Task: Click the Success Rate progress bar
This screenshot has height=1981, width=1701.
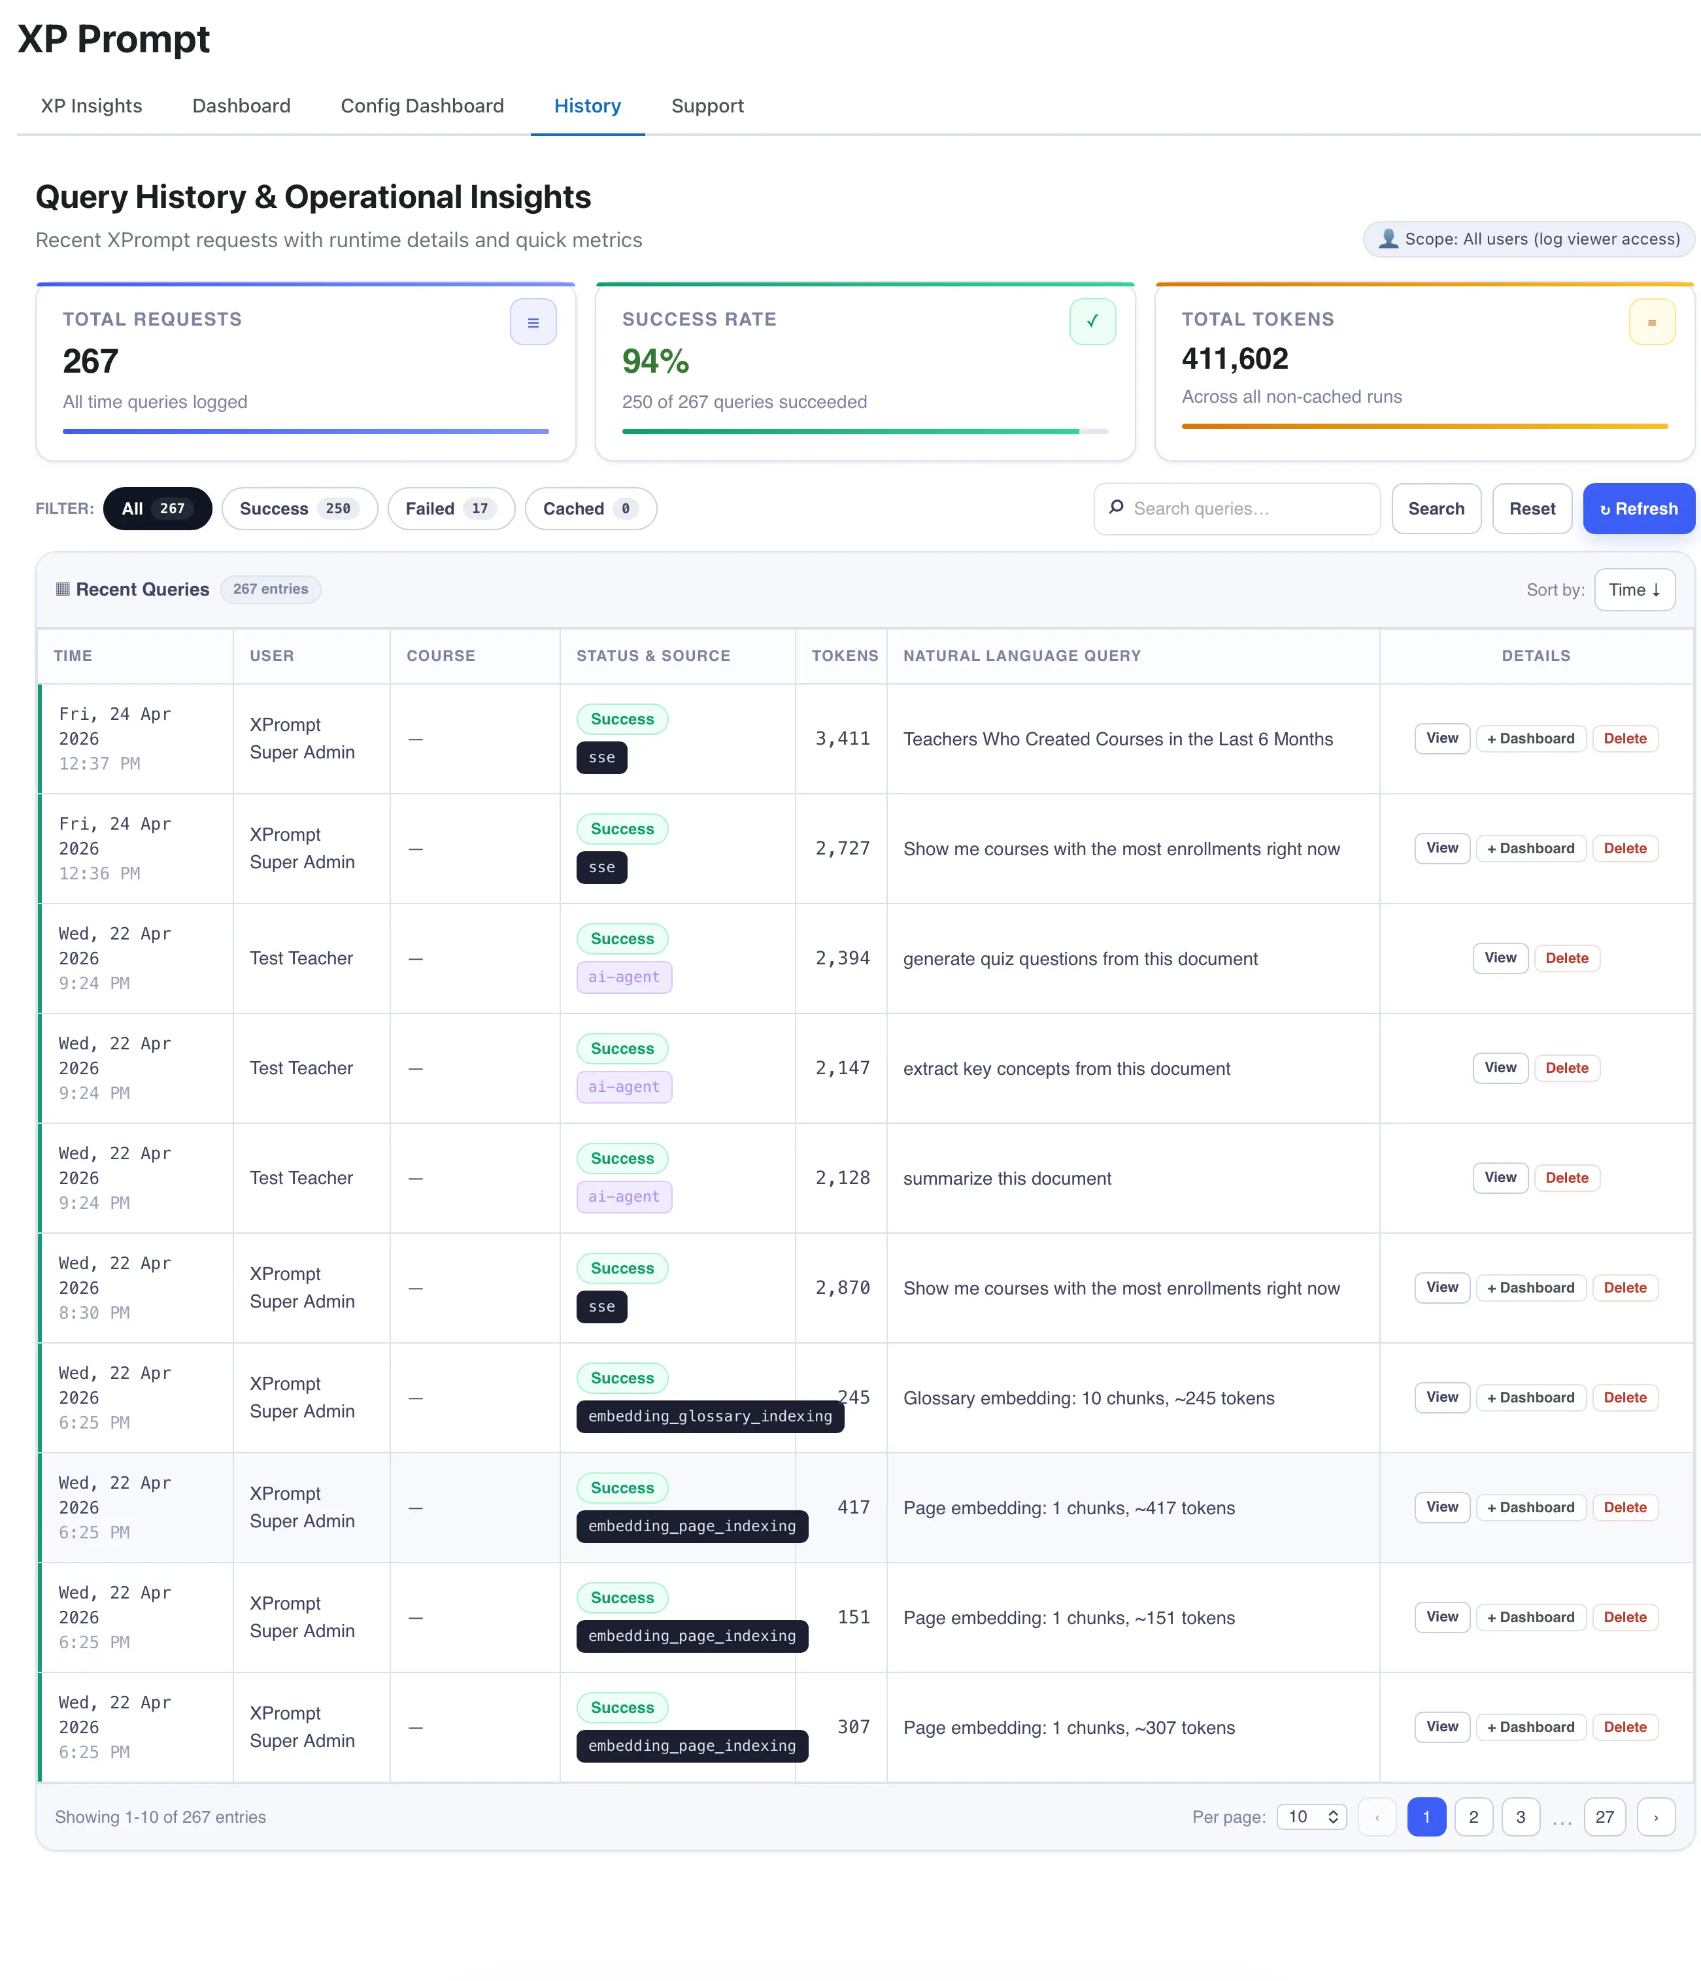Action: [x=864, y=432]
